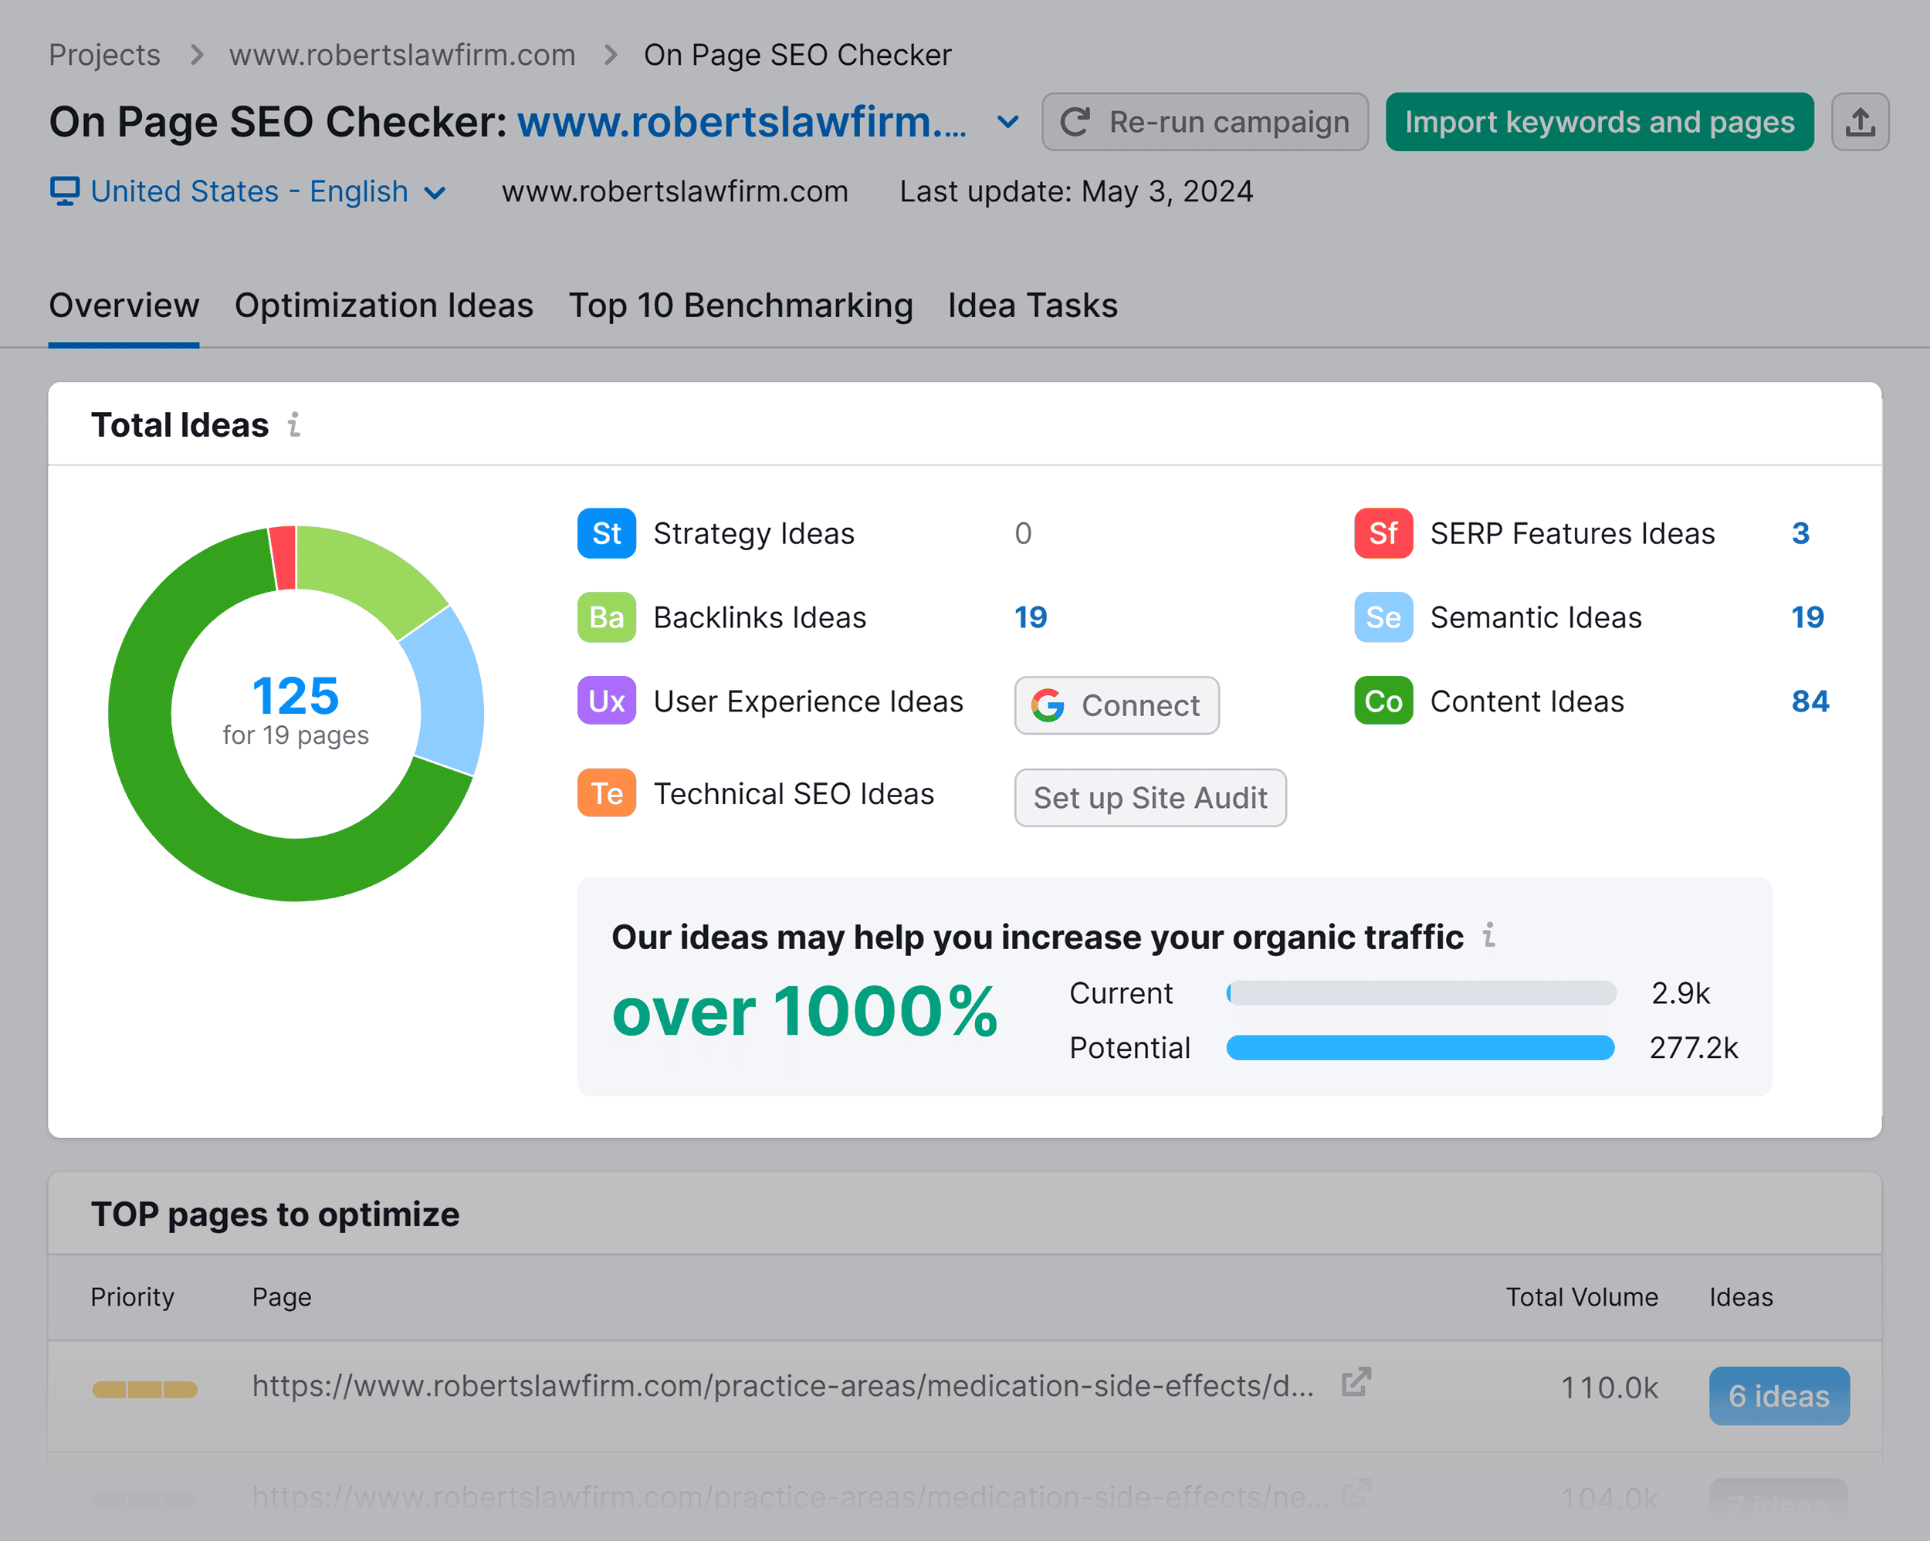The height and width of the screenshot is (1541, 1930).
Task: Click the external link icon next to the medication-side-effects URL
Action: [x=1354, y=1382]
